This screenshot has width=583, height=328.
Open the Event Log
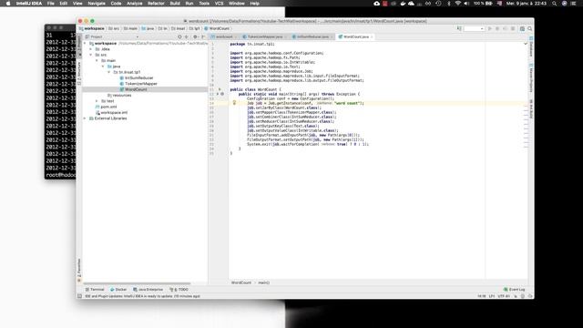[x=514, y=290]
